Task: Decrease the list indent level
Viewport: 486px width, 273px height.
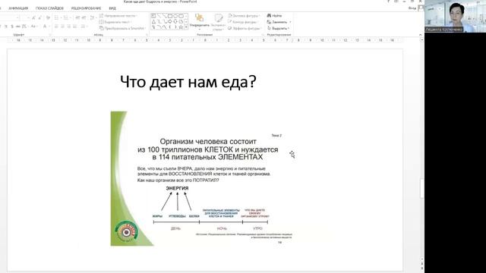Action: pyautogui.click(x=77, y=17)
